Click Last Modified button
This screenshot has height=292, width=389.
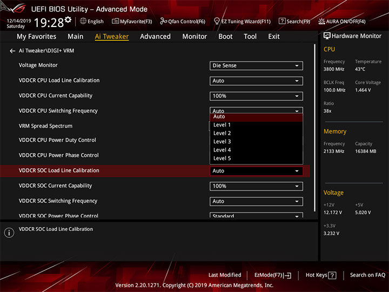point(225,275)
